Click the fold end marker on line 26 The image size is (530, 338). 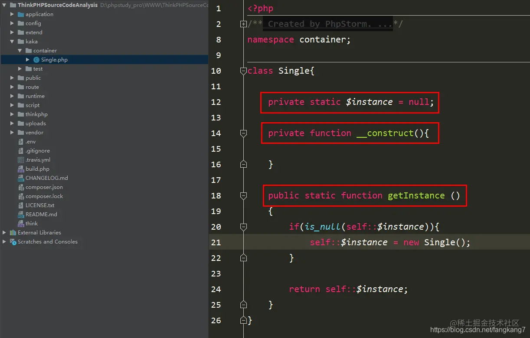pos(243,320)
